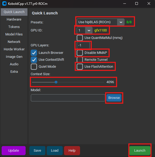155x157 pixels.
Task: Switch to the Hardware tab
Action: (x=14, y=19)
